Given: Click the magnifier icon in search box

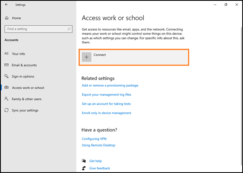Looking at the screenshot, I should coord(69,29).
